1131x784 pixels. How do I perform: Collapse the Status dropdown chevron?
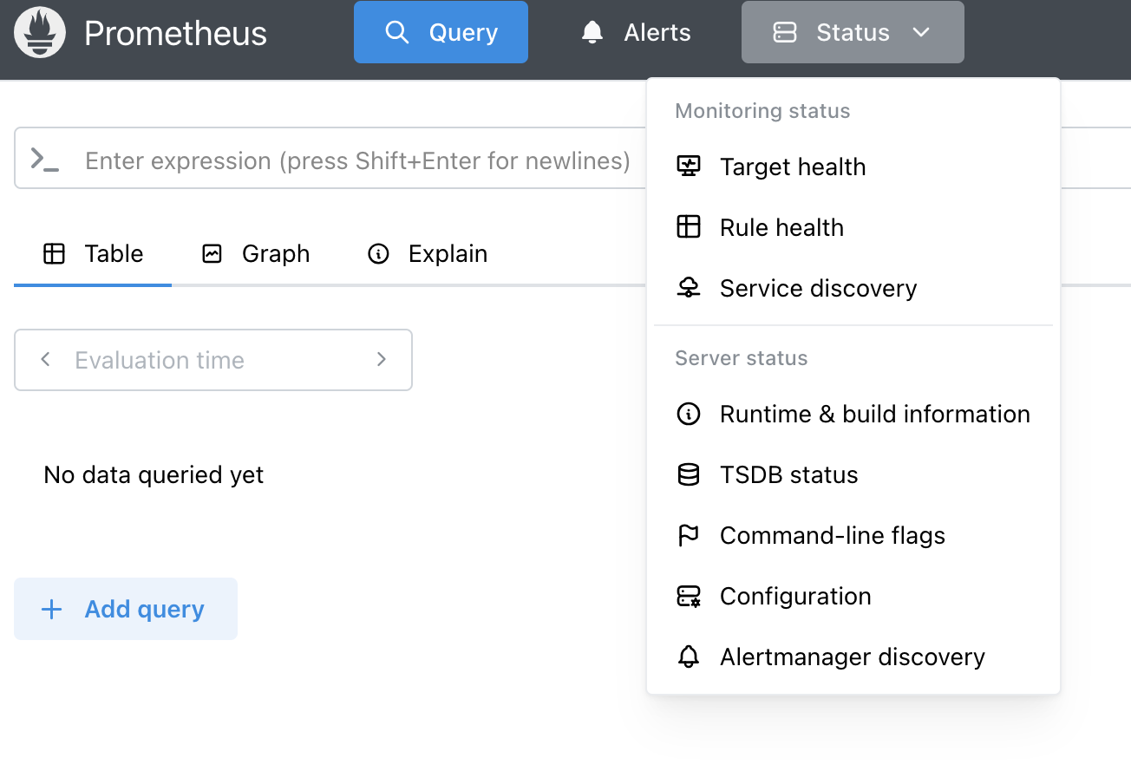pos(921,32)
